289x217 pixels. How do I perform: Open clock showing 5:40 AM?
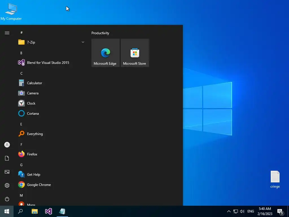coord(265,211)
